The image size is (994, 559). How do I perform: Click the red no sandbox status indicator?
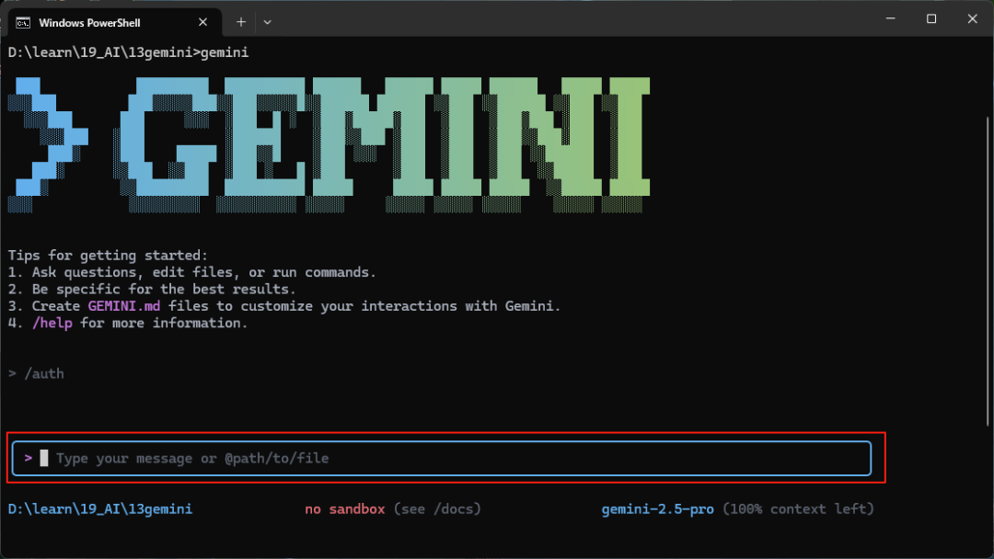pyautogui.click(x=344, y=508)
